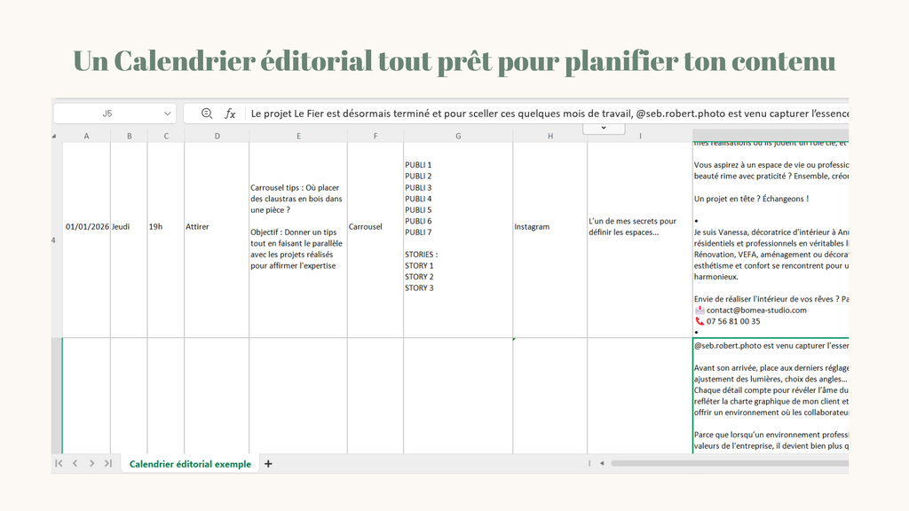This screenshot has width=909, height=511.
Task: Add a new sheet with the + button
Action: pos(267,463)
